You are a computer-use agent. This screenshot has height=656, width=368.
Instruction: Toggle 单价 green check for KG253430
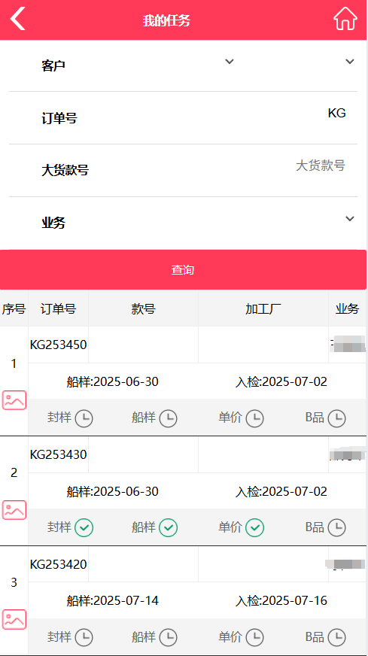click(254, 528)
